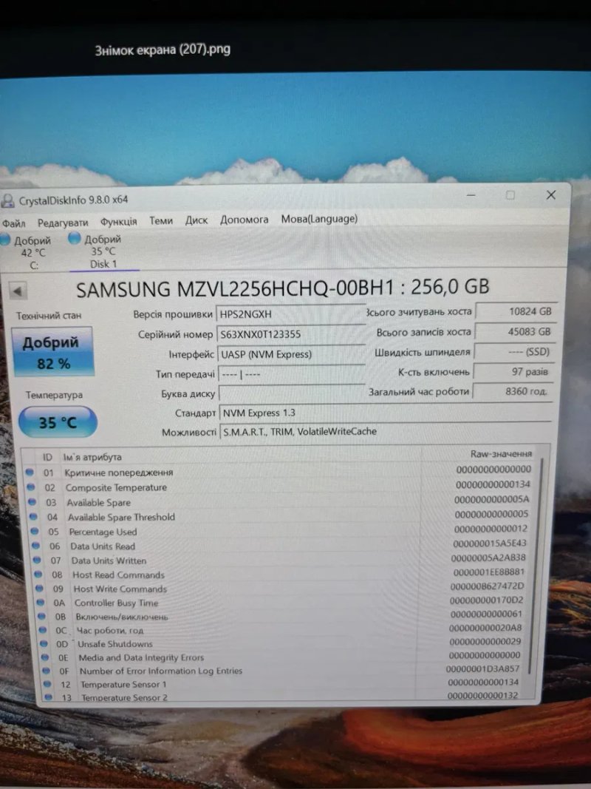591x789 pixels.
Task: Click the power-on hours value 8360 год.
Action: pos(513,391)
